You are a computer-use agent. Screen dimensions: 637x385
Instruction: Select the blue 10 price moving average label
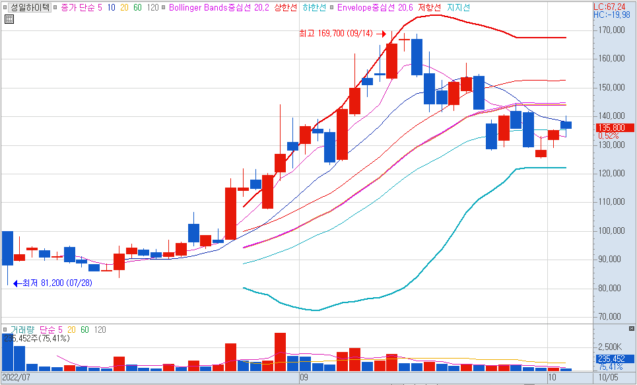pos(111,7)
